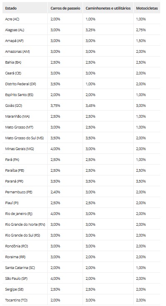Click Mato Grosso do Sul (MS) label

click(x=24, y=138)
